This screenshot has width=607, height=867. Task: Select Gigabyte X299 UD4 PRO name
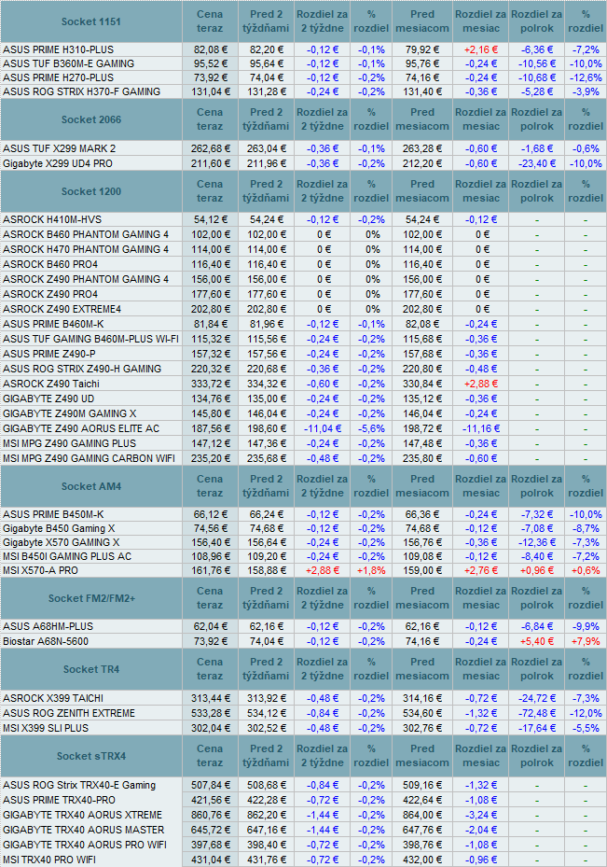58,163
